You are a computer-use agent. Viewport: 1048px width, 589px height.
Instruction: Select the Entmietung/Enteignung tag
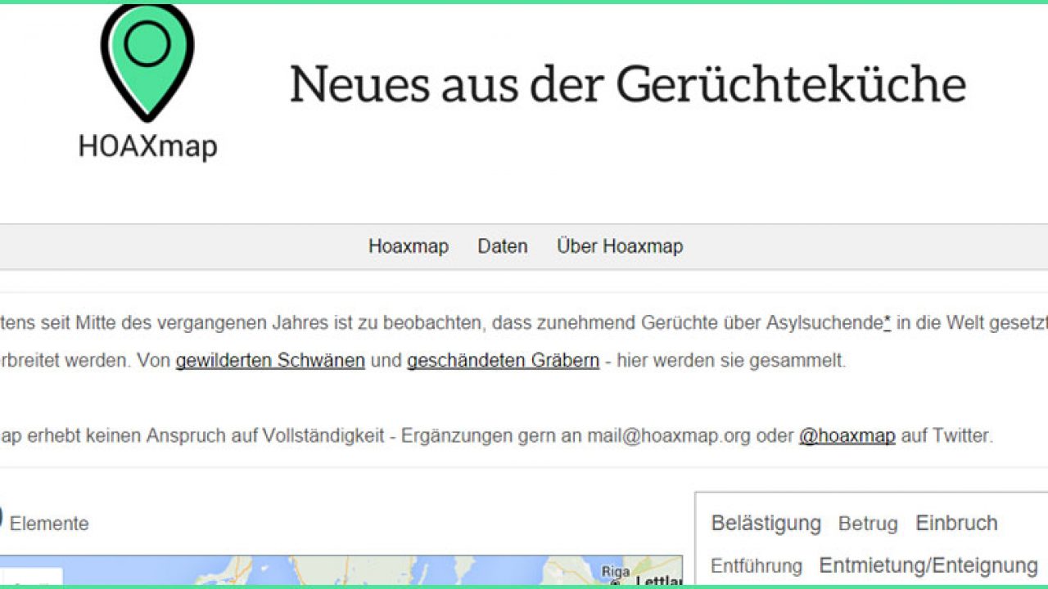pos(928,566)
